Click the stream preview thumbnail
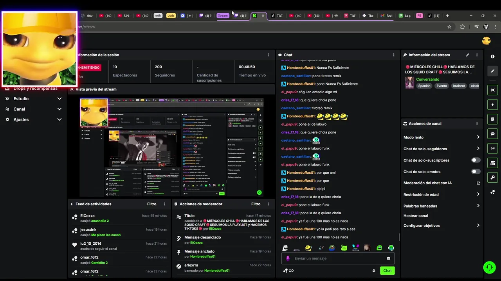The width and height of the screenshot is (501, 281). 171,147
